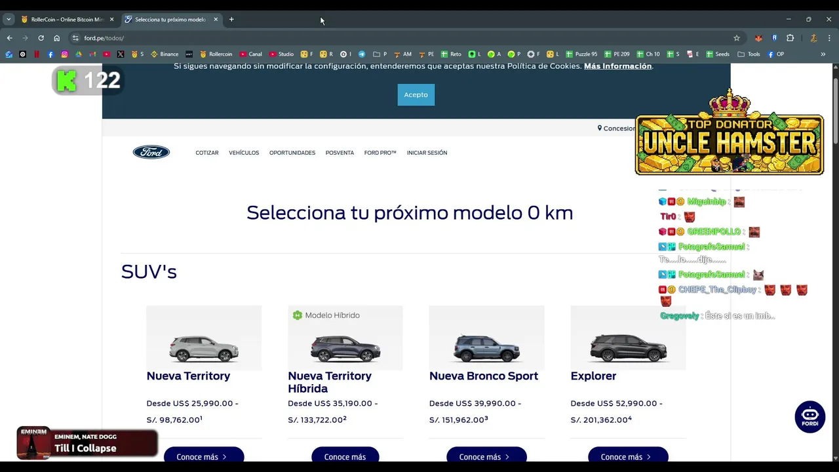This screenshot has width=839, height=472.
Task: Close the RollerCoin tab
Action: (x=111, y=20)
